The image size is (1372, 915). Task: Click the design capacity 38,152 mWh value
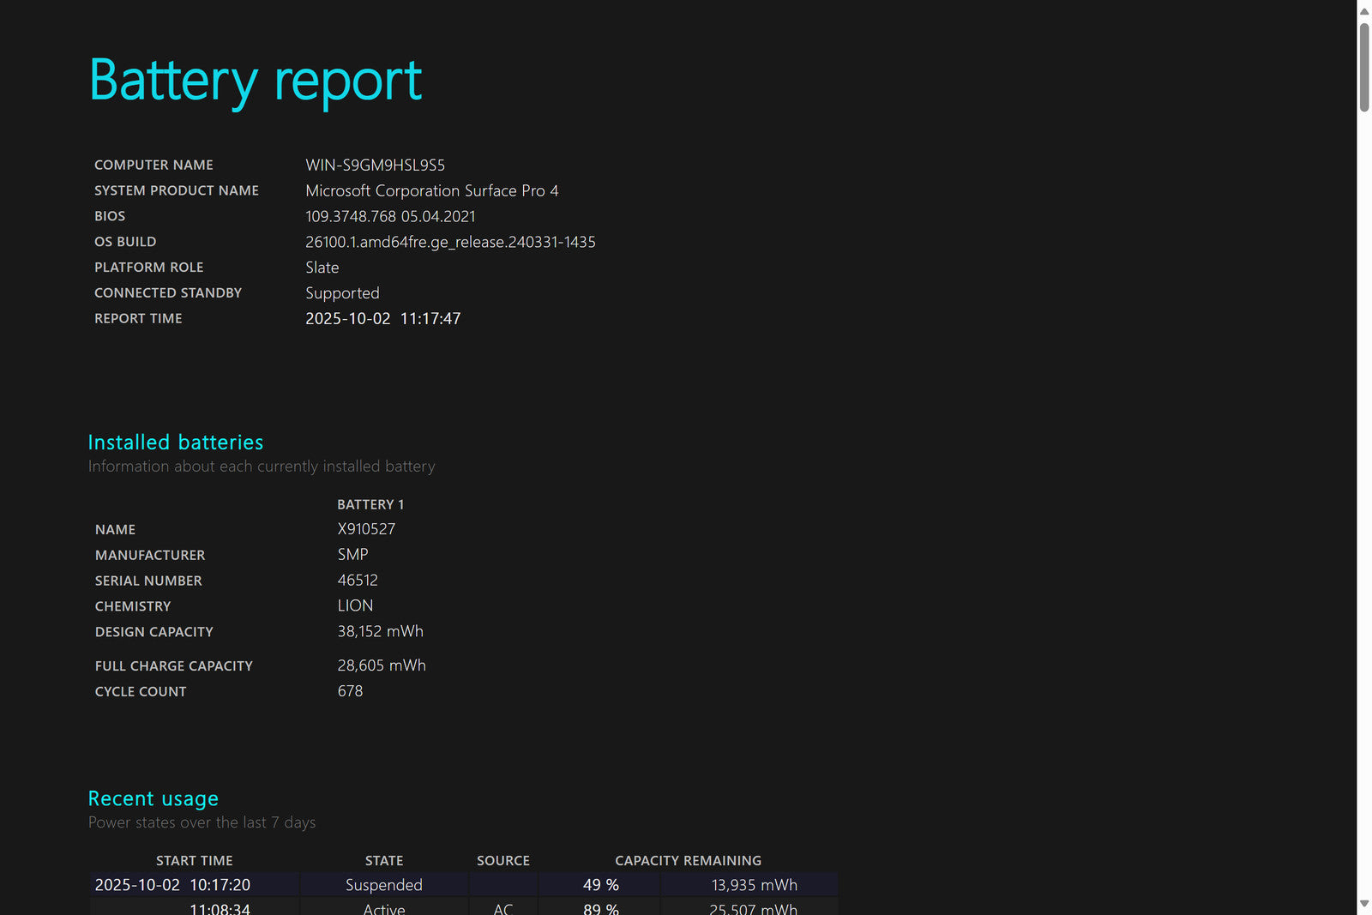tap(380, 631)
